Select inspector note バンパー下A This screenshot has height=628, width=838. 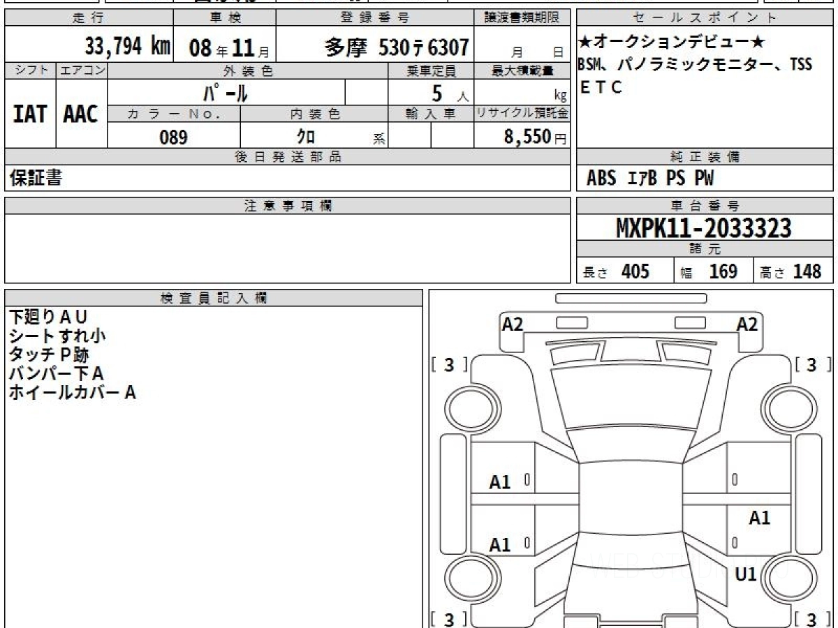pos(56,373)
